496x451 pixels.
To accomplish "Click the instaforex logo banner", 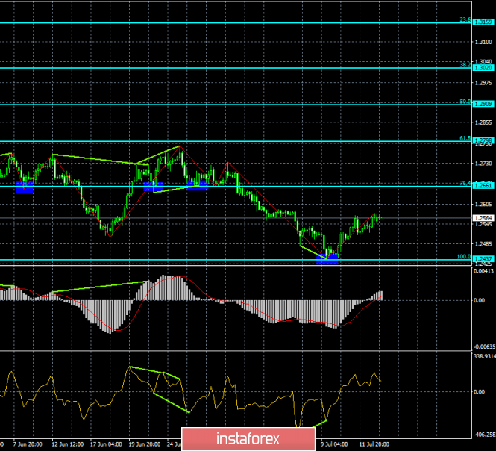I will click(x=248, y=439).
